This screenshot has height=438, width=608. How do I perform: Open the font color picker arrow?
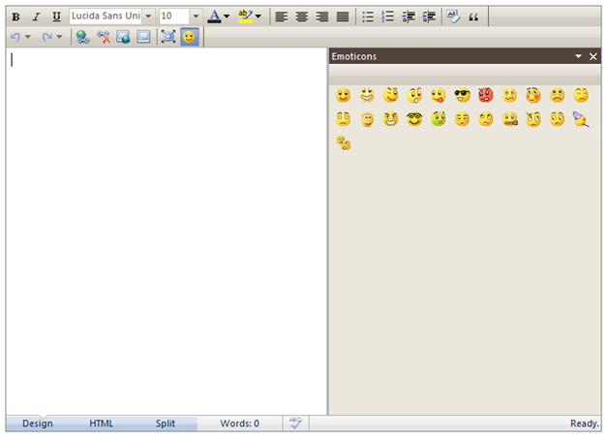coord(227,16)
